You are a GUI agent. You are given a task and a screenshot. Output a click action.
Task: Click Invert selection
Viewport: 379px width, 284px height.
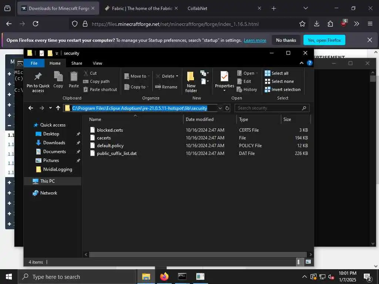tap(282, 89)
